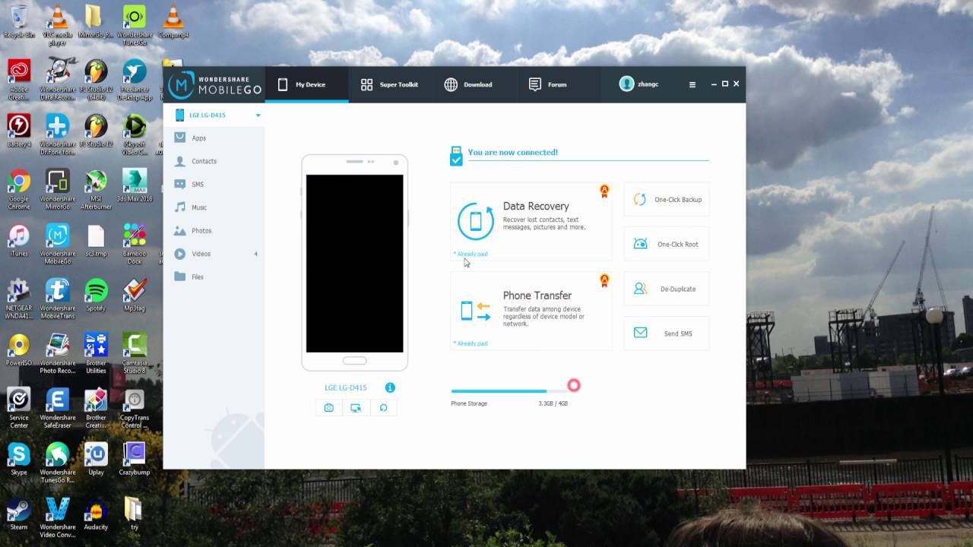The image size is (973, 547).
Task: Open the zhangc account profile
Action: (639, 84)
